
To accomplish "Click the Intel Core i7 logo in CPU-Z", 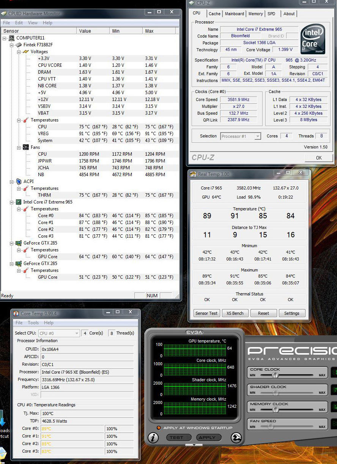I will coord(313,39).
